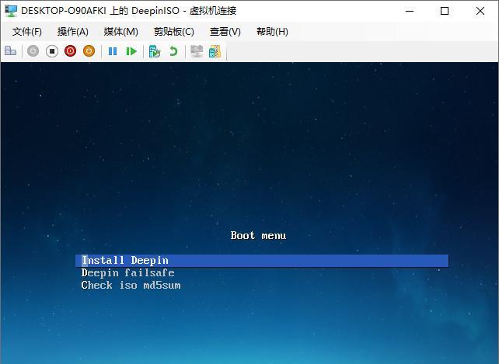The width and height of the screenshot is (499, 364).
Task: Click the green Reset icon
Action: click(x=131, y=51)
